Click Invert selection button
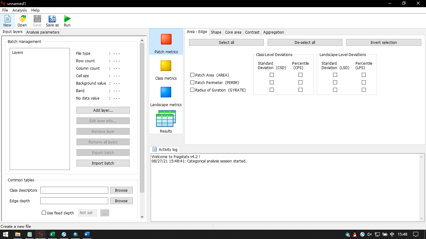426x239 pixels. pos(384,42)
